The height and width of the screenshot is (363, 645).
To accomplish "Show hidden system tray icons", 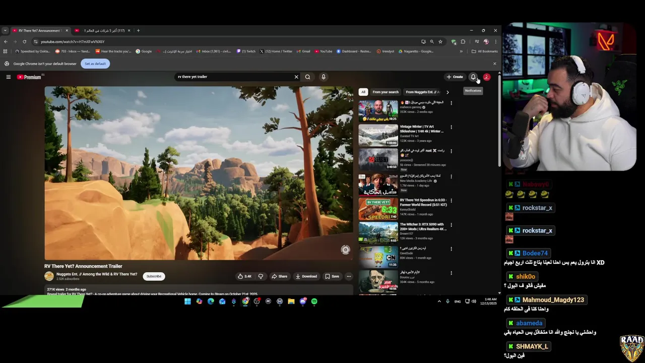I will [x=439, y=301].
